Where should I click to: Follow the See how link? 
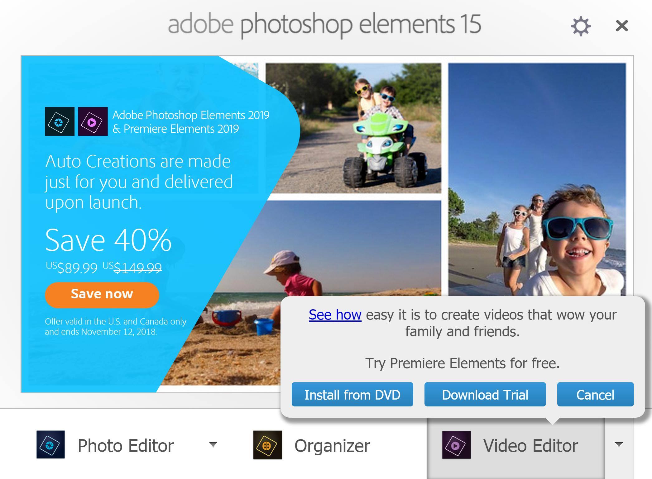click(x=335, y=315)
